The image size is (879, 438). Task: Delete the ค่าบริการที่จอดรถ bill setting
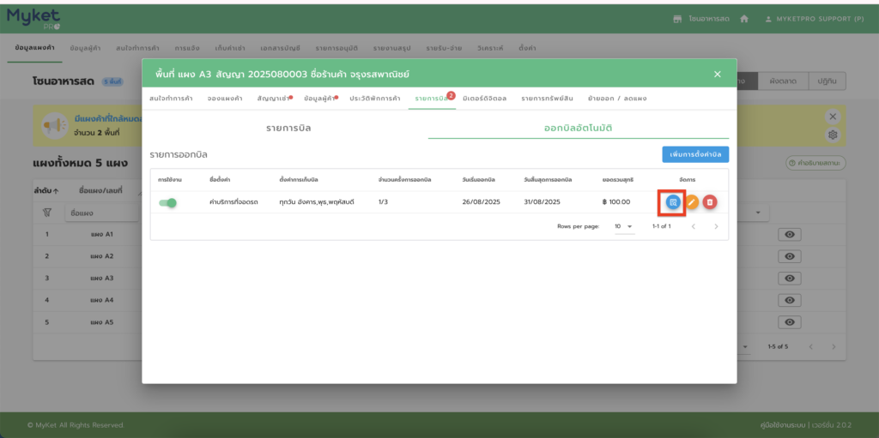[x=710, y=202]
